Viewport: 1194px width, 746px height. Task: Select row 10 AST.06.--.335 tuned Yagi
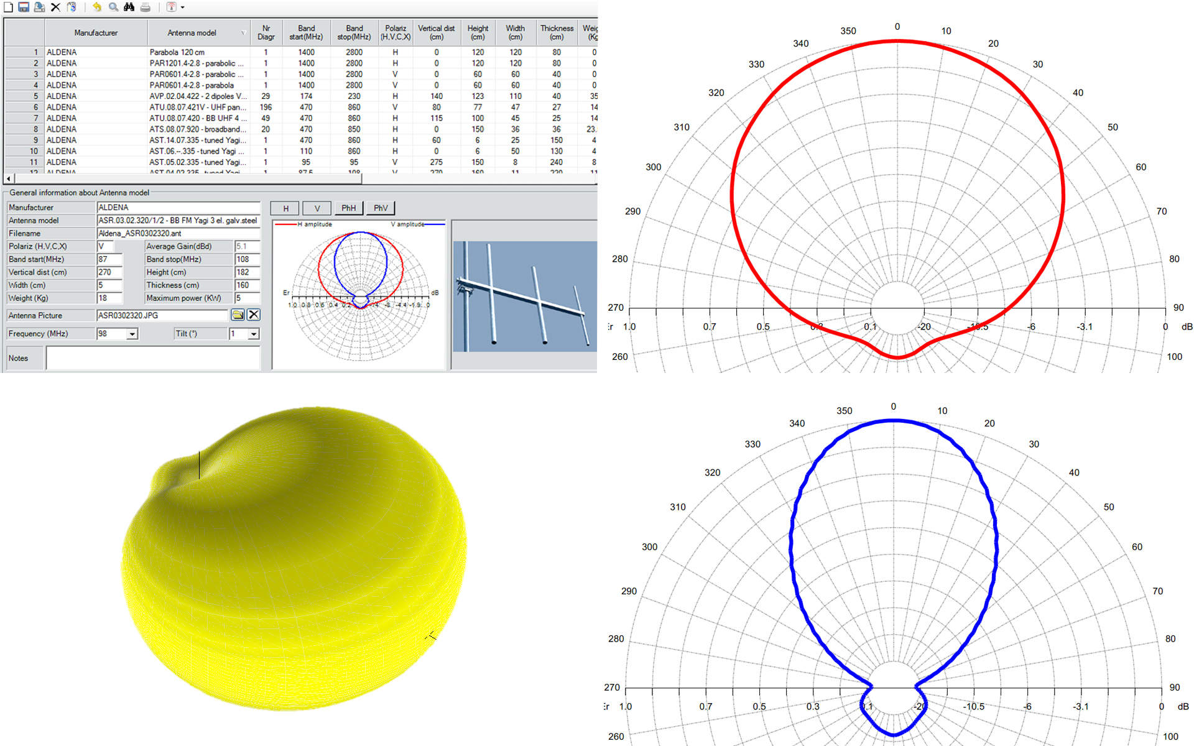pos(301,151)
